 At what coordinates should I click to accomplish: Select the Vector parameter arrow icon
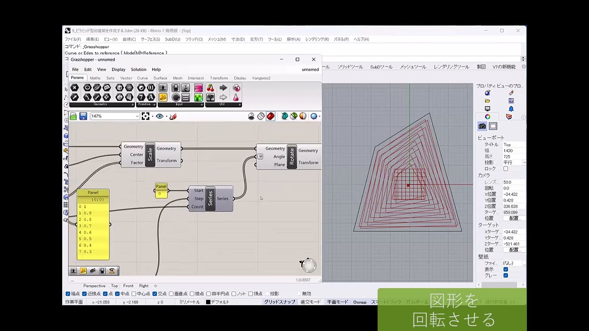pyautogui.click(x=75, y=97)
